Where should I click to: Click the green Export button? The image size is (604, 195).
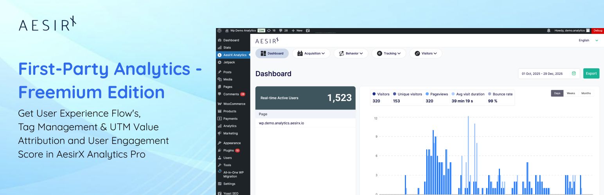pyautogui.click(x=591, y=73)
